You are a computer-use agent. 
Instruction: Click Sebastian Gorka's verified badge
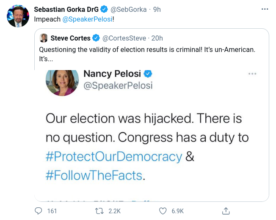103,9
